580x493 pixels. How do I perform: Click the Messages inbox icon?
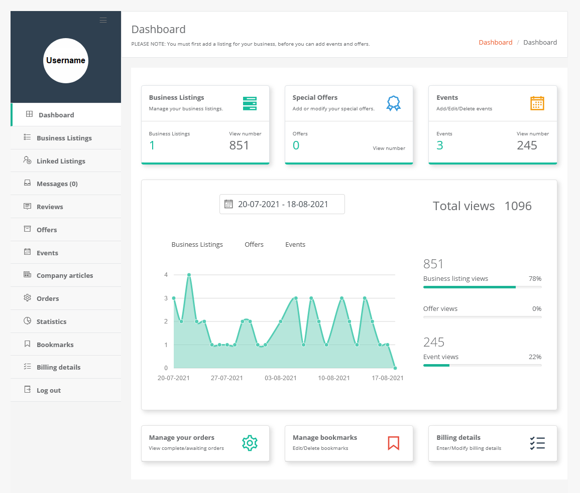pyautogui.click(x=28, y=183)
